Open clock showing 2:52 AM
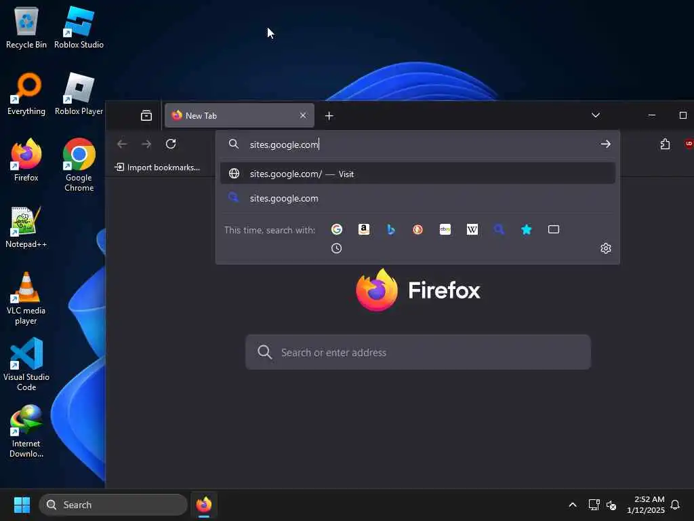694x521 pixels. pos(646,505)
